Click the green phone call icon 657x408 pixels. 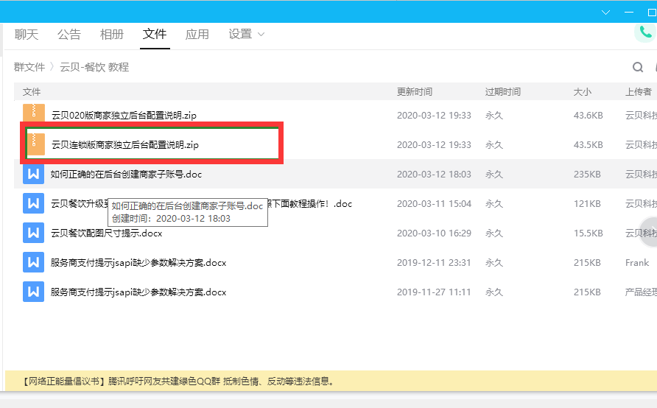pyautogui.click(x=645, y=32)
